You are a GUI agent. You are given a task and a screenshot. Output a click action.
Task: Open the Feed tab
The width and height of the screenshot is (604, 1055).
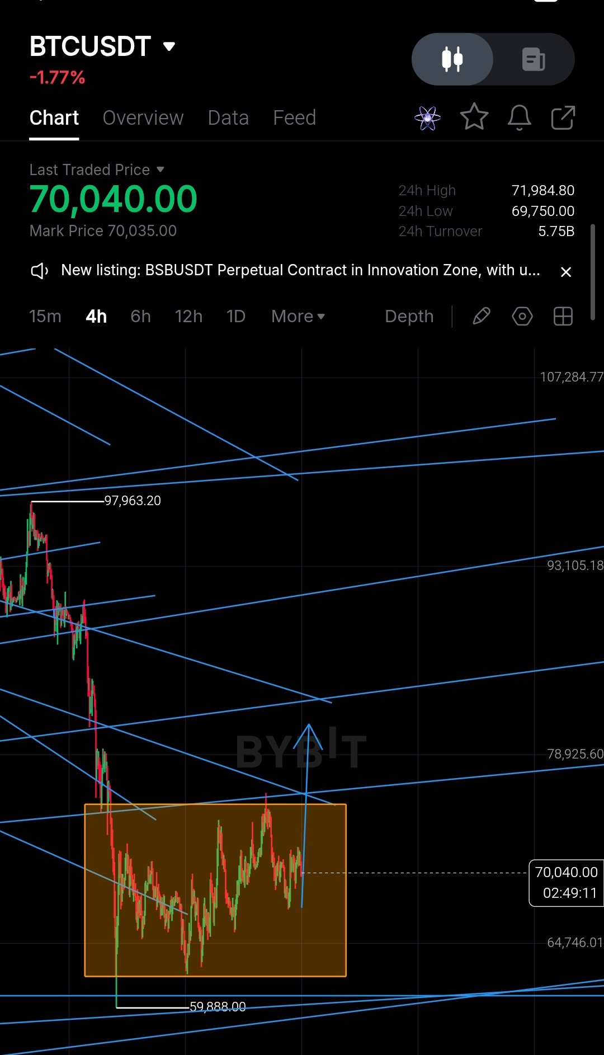(295, 118)
